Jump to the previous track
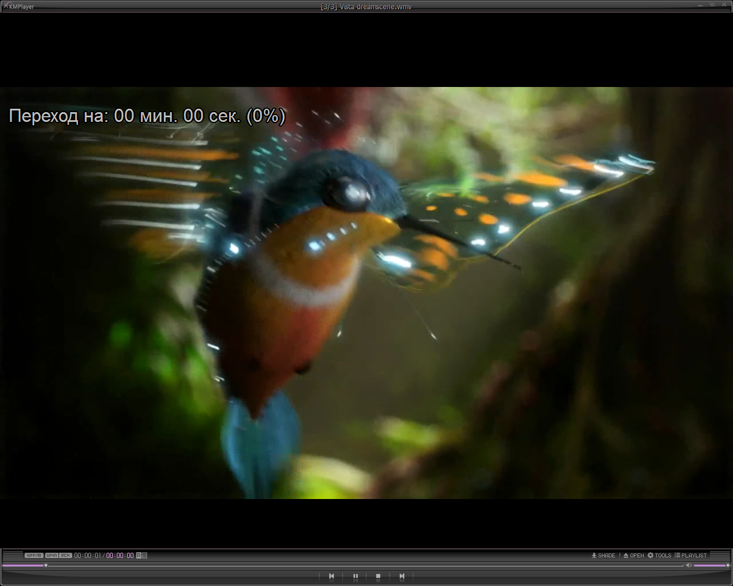This screenshot has width=733, height=586. point(331,576)
